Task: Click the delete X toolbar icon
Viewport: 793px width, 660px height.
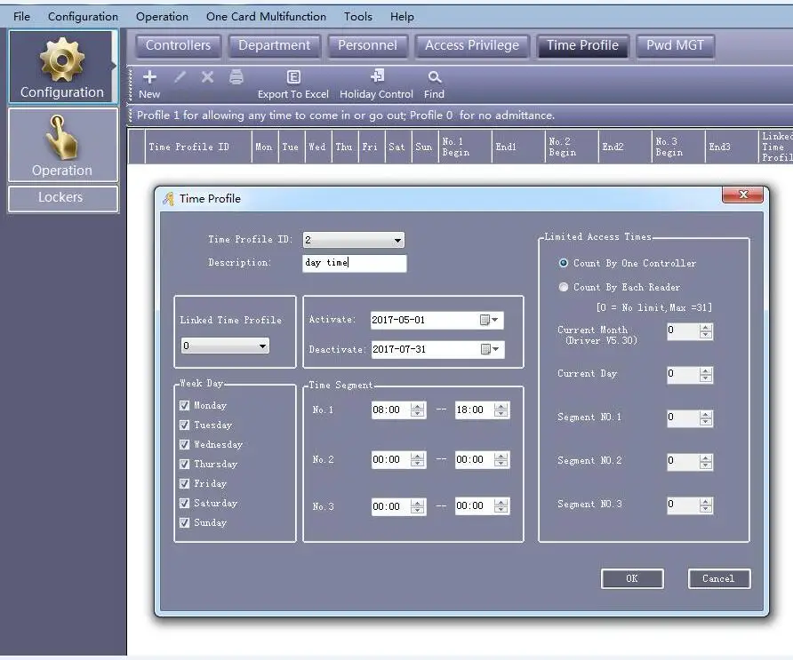Action: point(207,77)
